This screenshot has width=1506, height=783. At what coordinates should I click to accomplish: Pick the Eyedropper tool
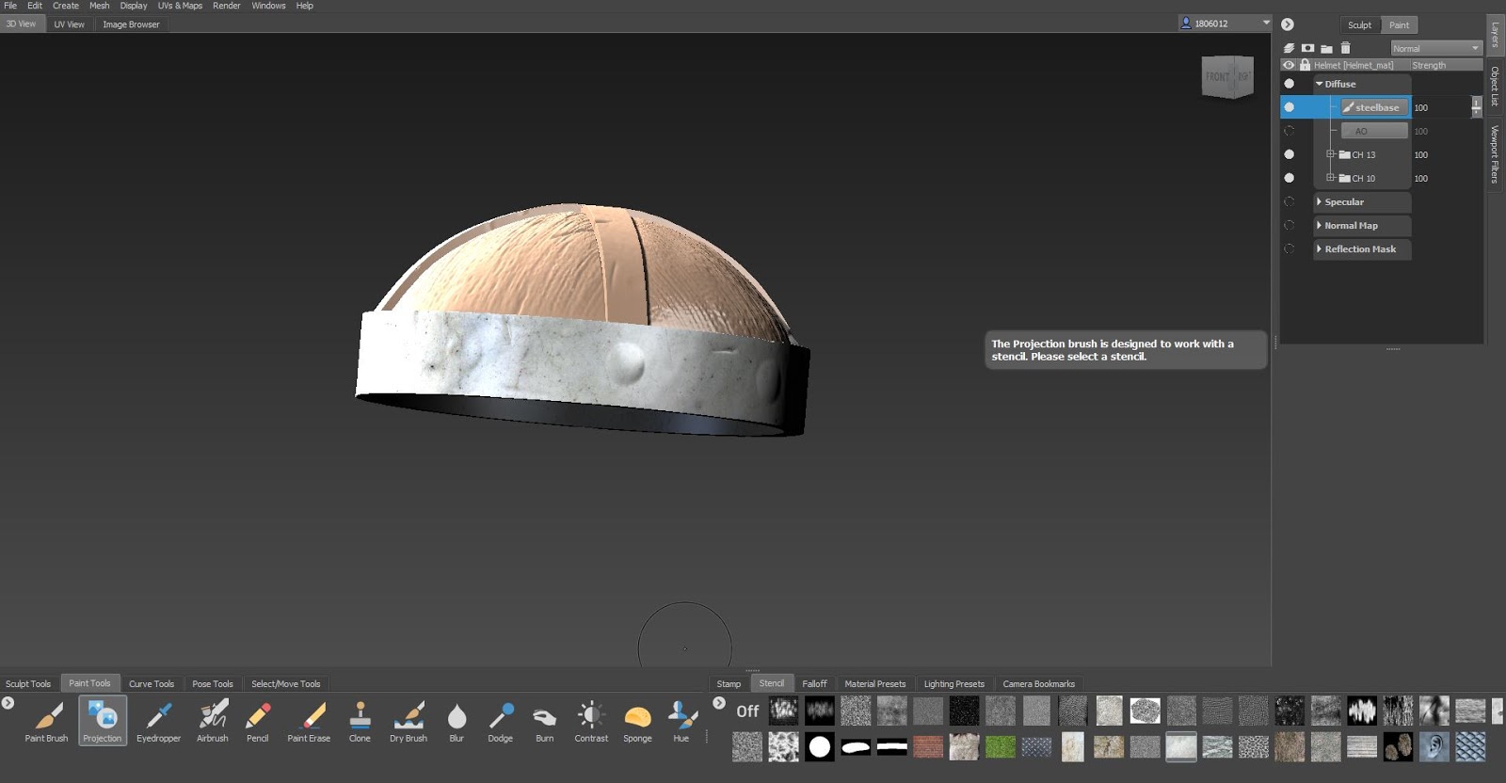[158, 722]
